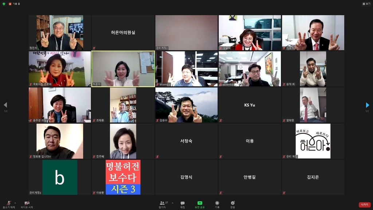
Task: Open the Chat panel
Action: click(182, 204)
